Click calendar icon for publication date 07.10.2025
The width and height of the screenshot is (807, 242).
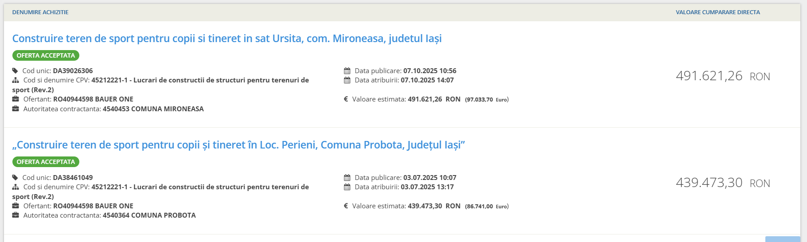pos(347,71)
